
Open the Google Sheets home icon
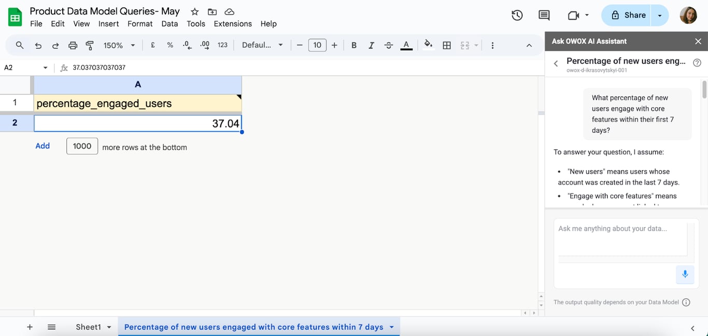(15, 17)
